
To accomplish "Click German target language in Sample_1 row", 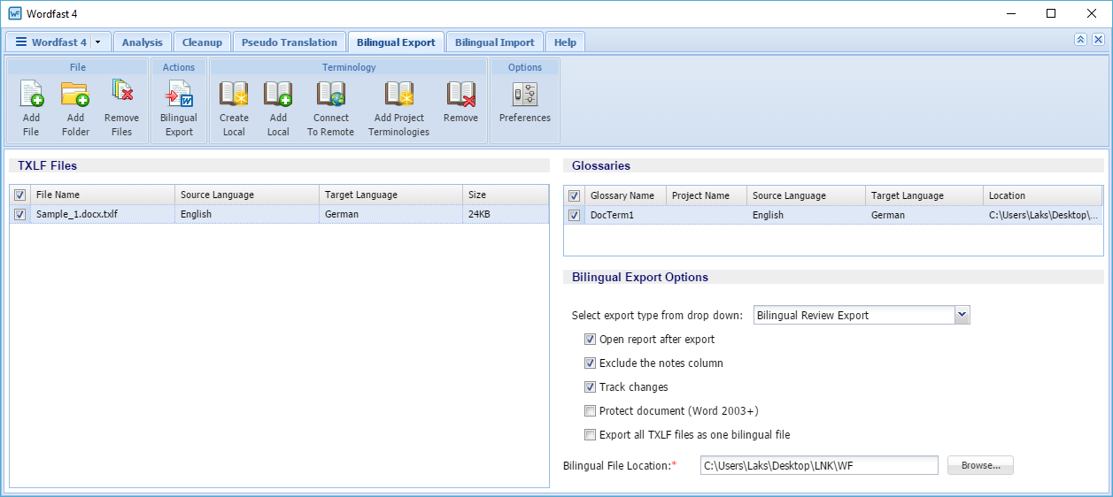I will 342,214.
